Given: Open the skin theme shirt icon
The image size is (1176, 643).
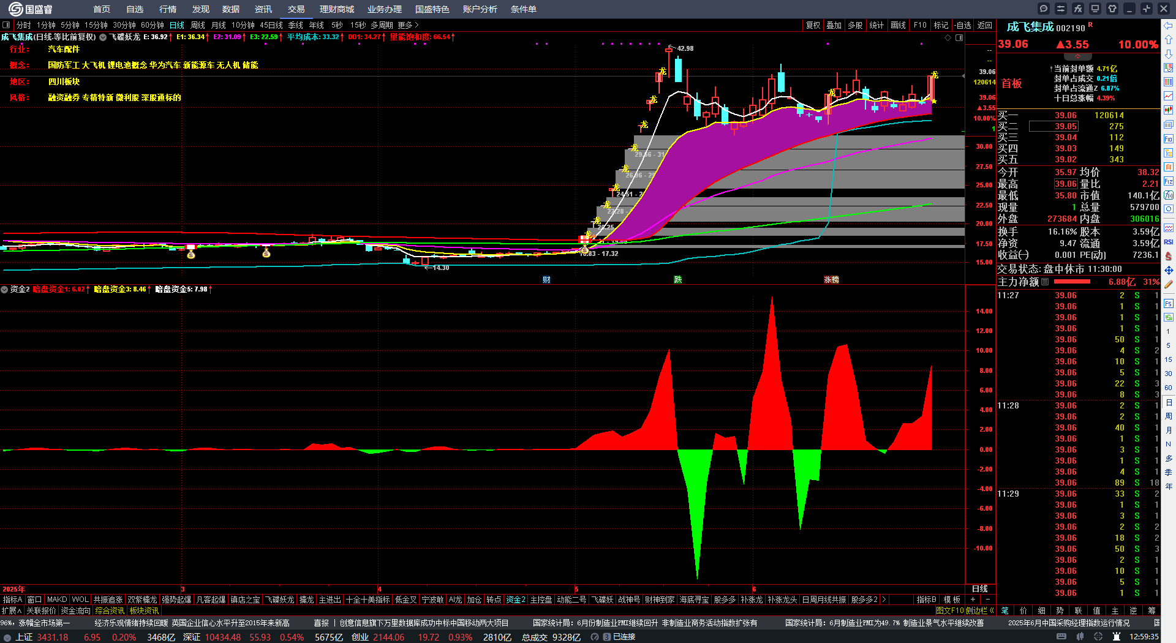Looking at the screenshot, I should (x=1112, y=9).
